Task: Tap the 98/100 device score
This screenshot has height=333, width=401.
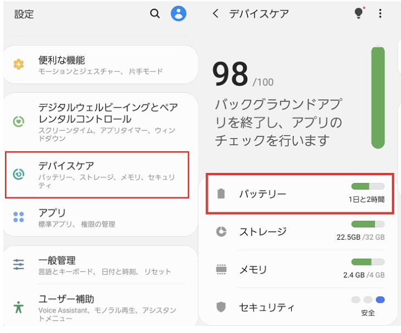Action: coord(243,74)
